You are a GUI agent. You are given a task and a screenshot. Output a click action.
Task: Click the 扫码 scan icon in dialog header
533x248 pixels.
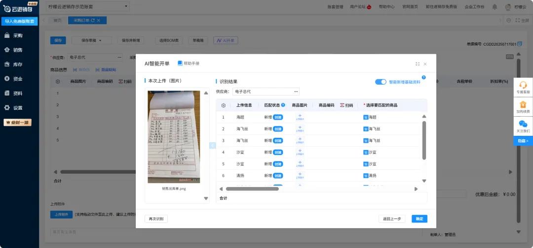[x=346, y=105]
